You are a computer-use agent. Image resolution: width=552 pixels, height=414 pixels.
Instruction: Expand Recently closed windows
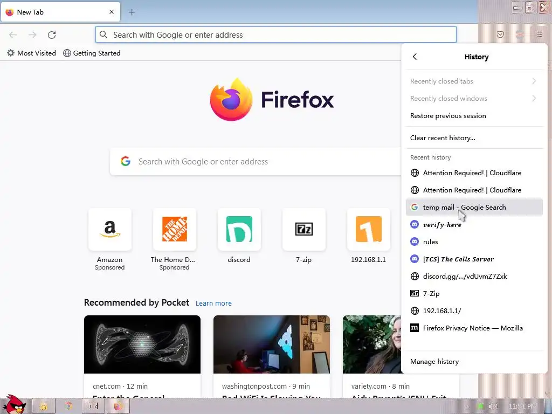click(x=474, y=99)
